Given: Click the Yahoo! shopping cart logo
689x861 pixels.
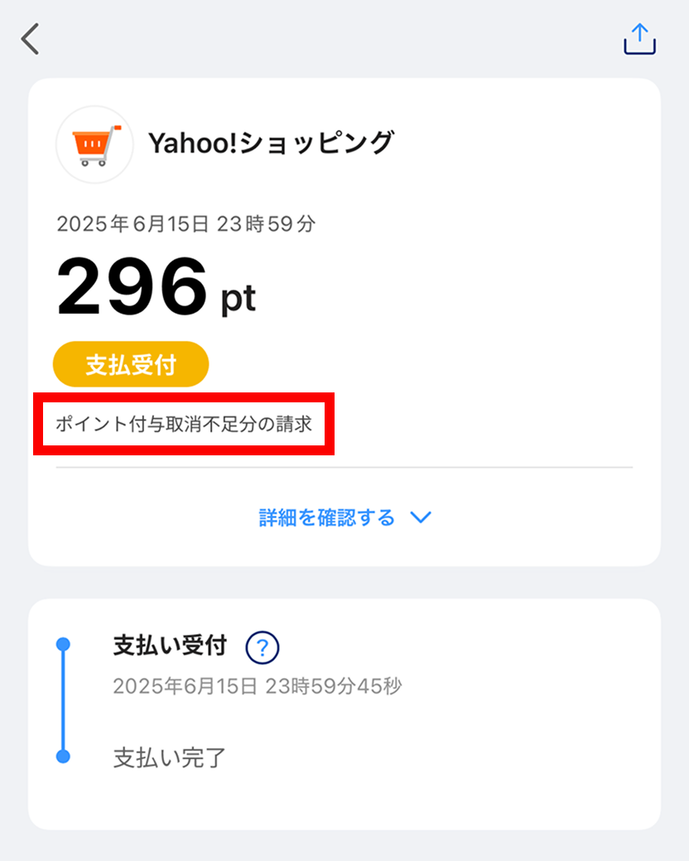Looking at the screenshot, I should pos(94,144).
